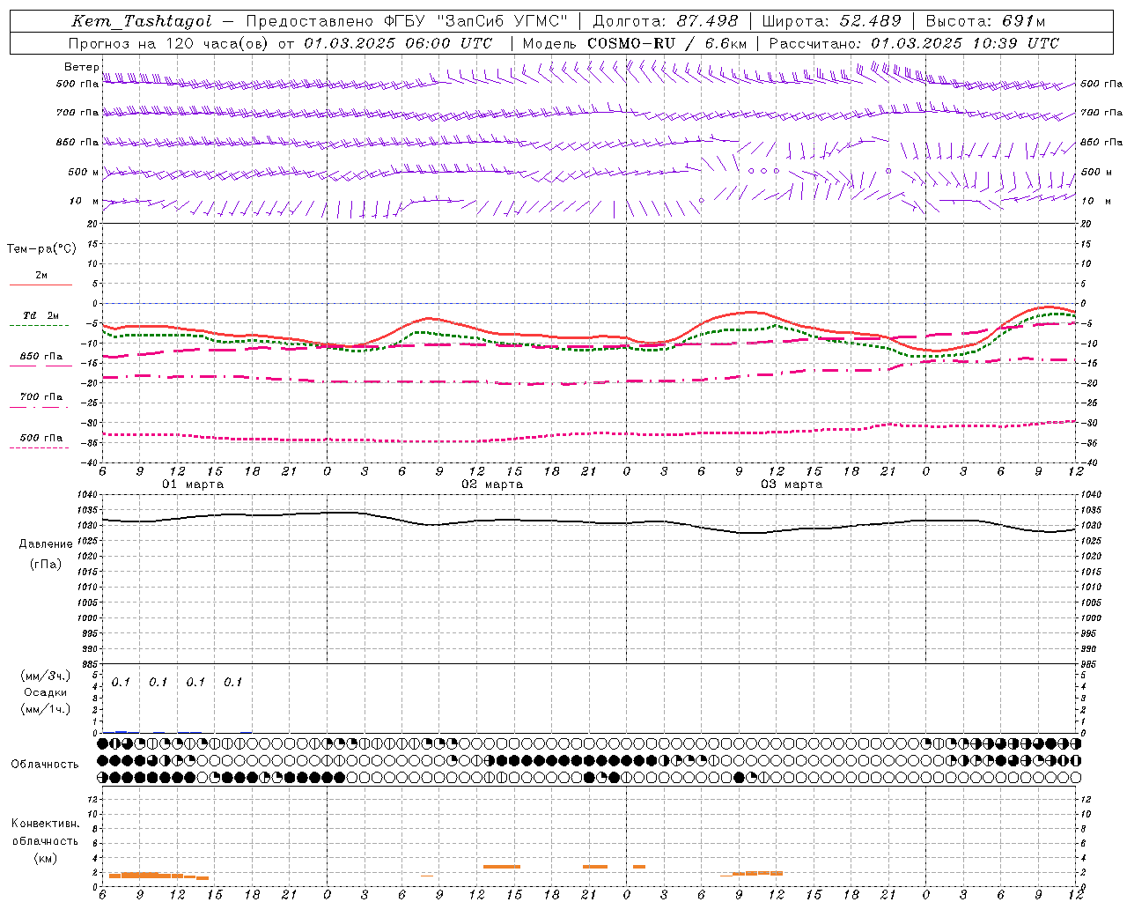Click the station title Kem_Tashtagol
Image resolution: width=1127 pixels, height=902 pixels.
(142, 21)
